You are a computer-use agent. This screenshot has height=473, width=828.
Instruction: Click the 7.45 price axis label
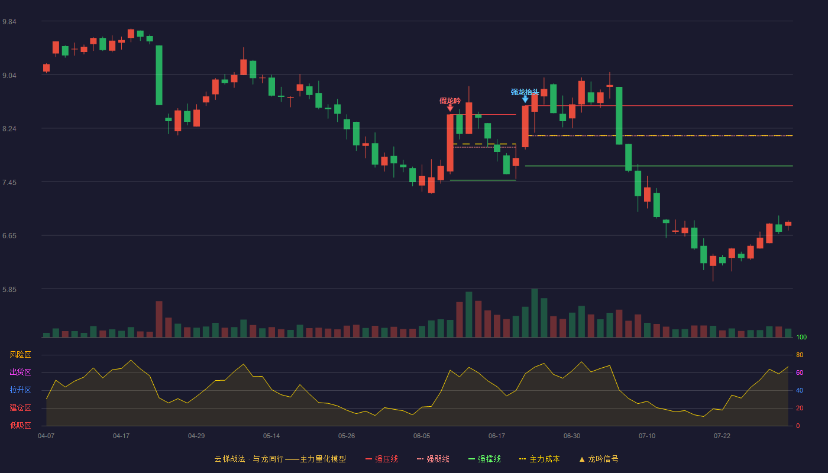tap(9, 183)
